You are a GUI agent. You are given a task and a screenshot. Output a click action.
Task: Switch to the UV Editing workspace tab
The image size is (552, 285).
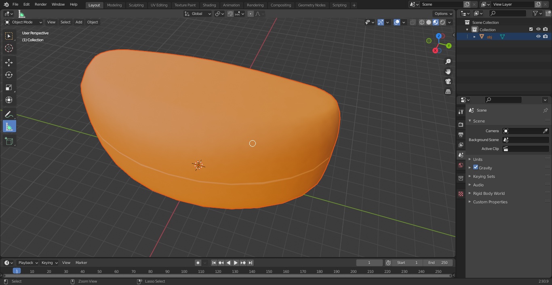point(159,5)
